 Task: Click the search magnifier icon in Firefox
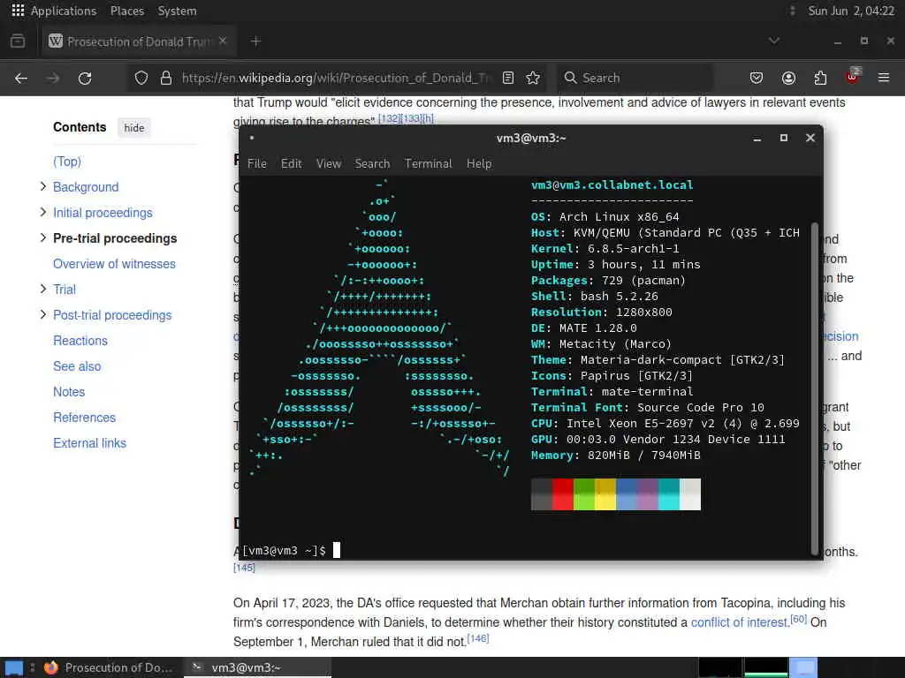570,78
